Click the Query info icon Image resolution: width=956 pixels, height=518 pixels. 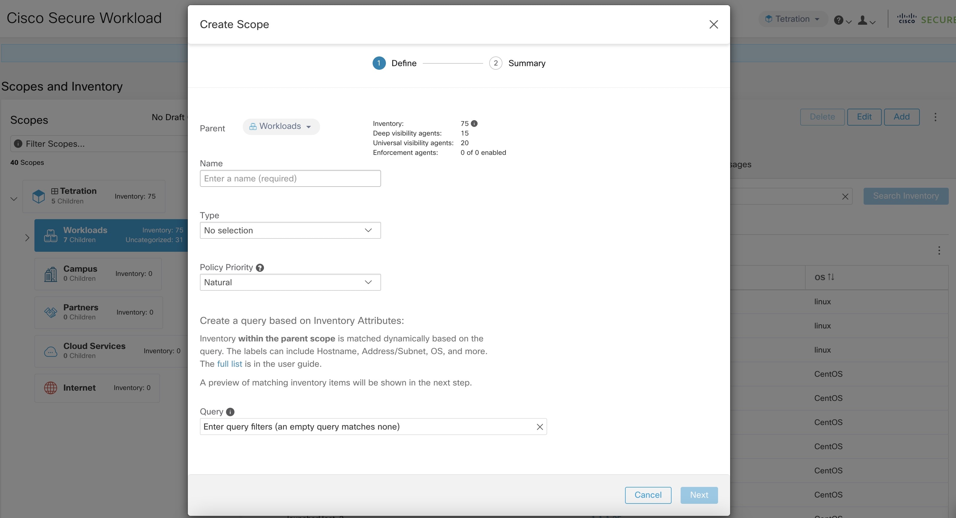[230, 411]
